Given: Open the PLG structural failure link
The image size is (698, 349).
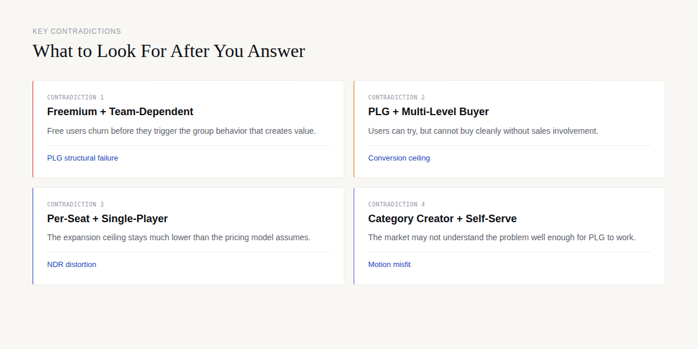Looking at the screenshot, I should click(x=83, y=158).
